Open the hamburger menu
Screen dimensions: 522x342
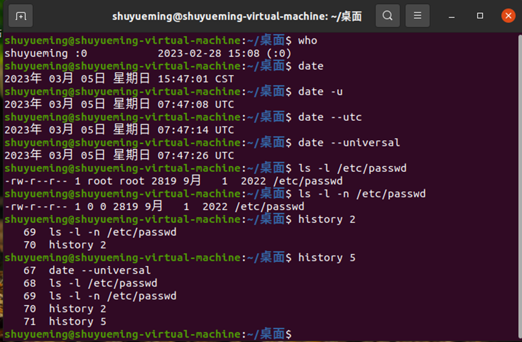[417, 16]
